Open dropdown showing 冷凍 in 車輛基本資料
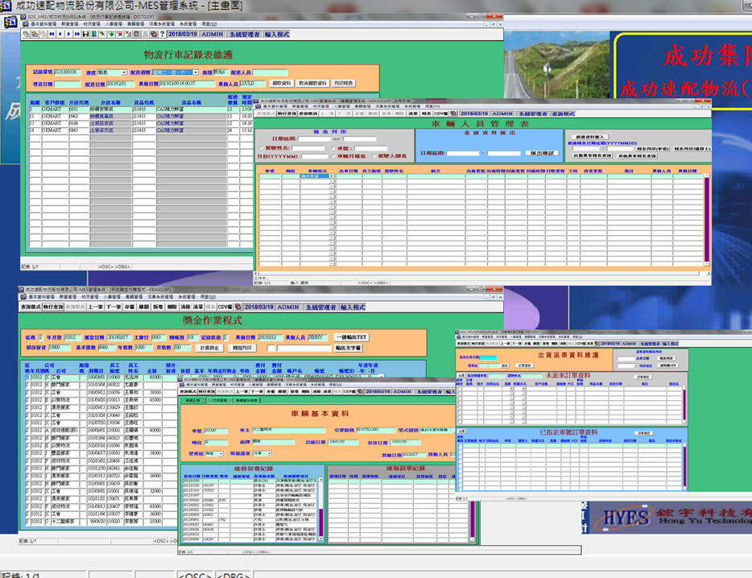Screen dimensions: 752x578 270,453
